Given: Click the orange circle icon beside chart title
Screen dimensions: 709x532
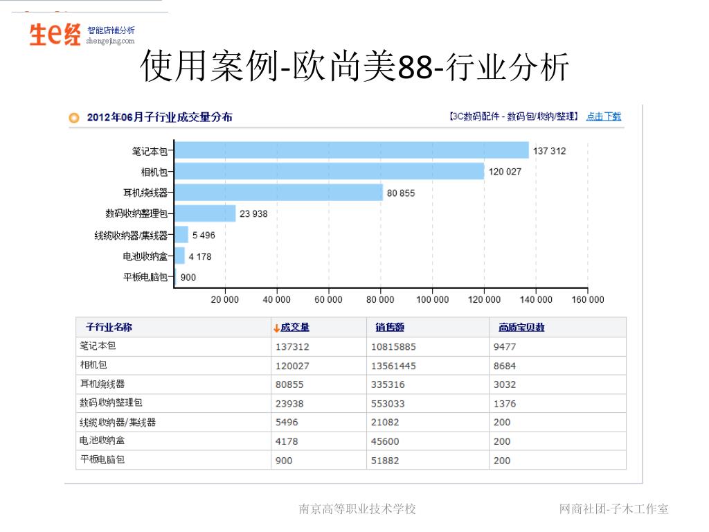Looking at the screenshot, I should 73,118.
